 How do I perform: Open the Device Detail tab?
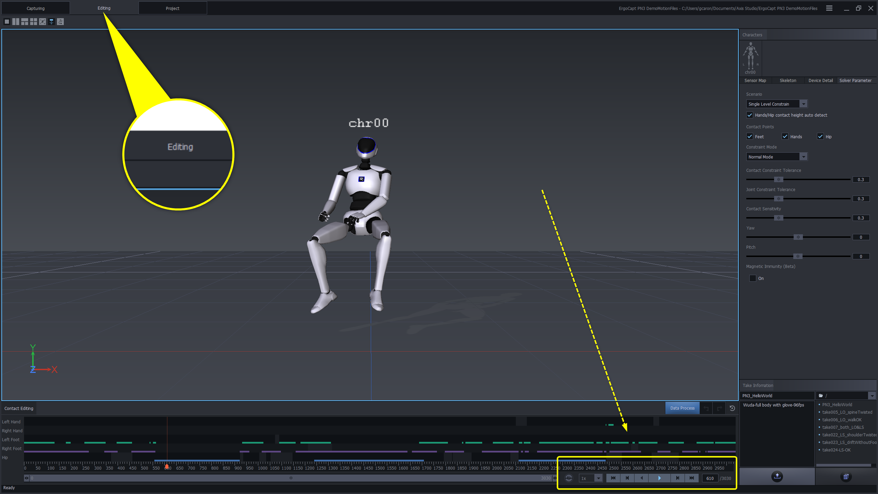(x=820, y=81)
